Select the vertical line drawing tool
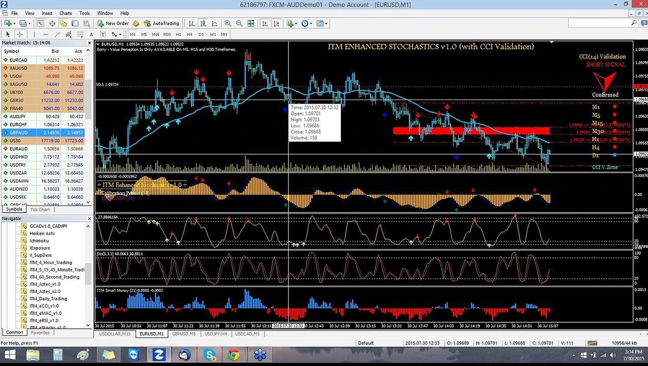The image size is (648, 366). pyautogui.click(x=34, y=34)
